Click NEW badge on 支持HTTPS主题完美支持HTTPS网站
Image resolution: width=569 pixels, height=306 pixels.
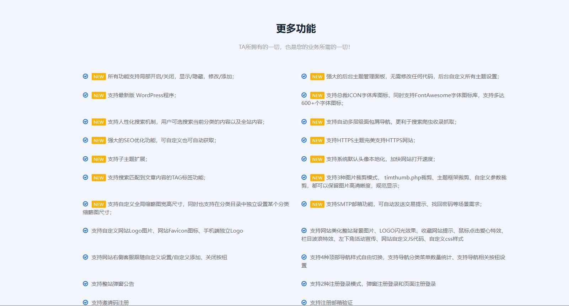pyautogui.click(x=317, y=140)
